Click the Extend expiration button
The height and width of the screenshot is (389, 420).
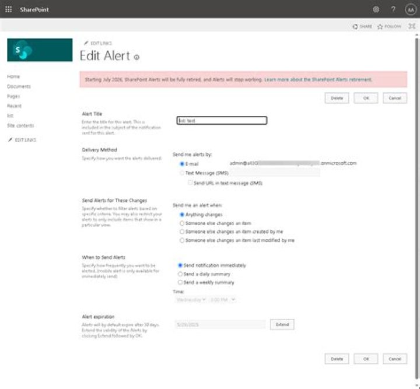click(x=282, y=324)
